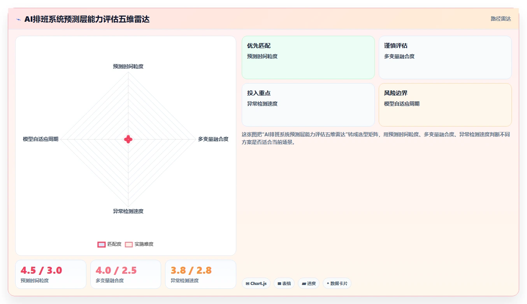
Task: Click the radar axis label 异常检测速度
Action: 128,211
